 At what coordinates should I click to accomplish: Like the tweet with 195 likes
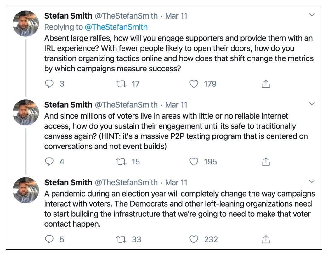194,162
